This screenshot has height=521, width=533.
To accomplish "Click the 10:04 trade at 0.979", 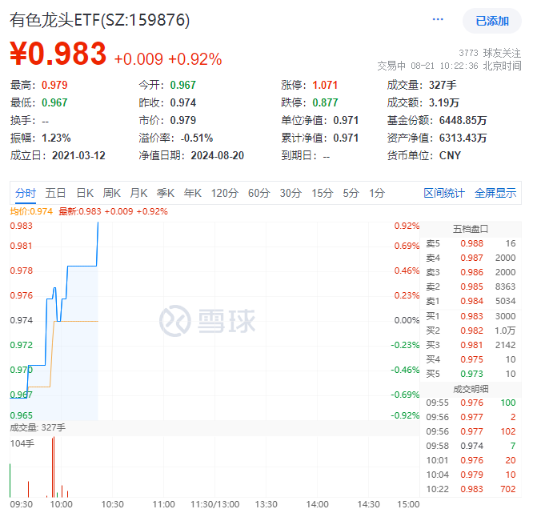I will (x=471, y=475).
